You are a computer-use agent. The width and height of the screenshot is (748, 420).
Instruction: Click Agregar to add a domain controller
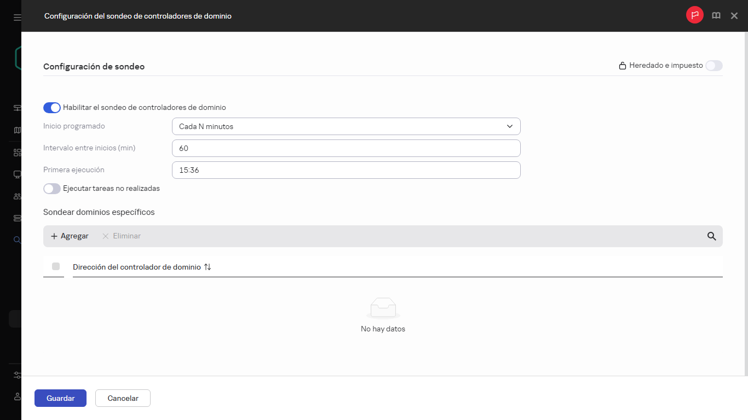(70, 236)
